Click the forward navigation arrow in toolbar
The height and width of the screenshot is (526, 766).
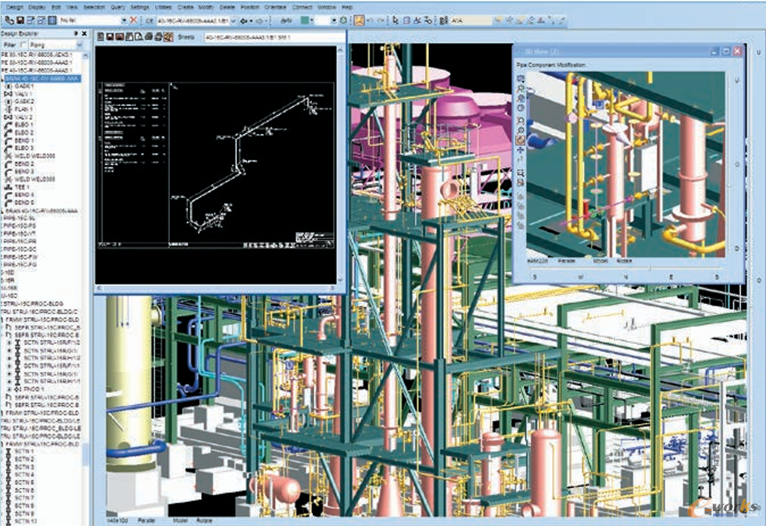(260, 21)
